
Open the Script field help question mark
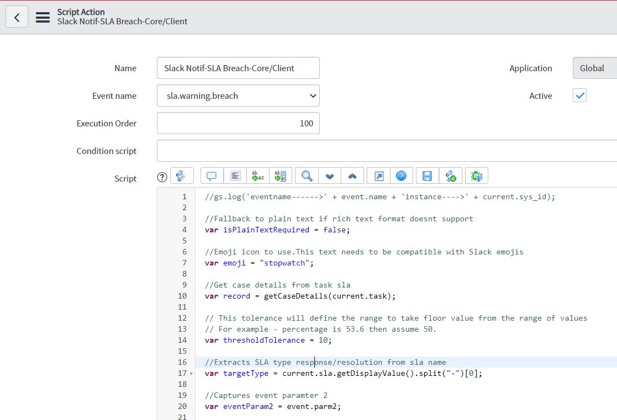pyautogui.click(x=162, y=177)
